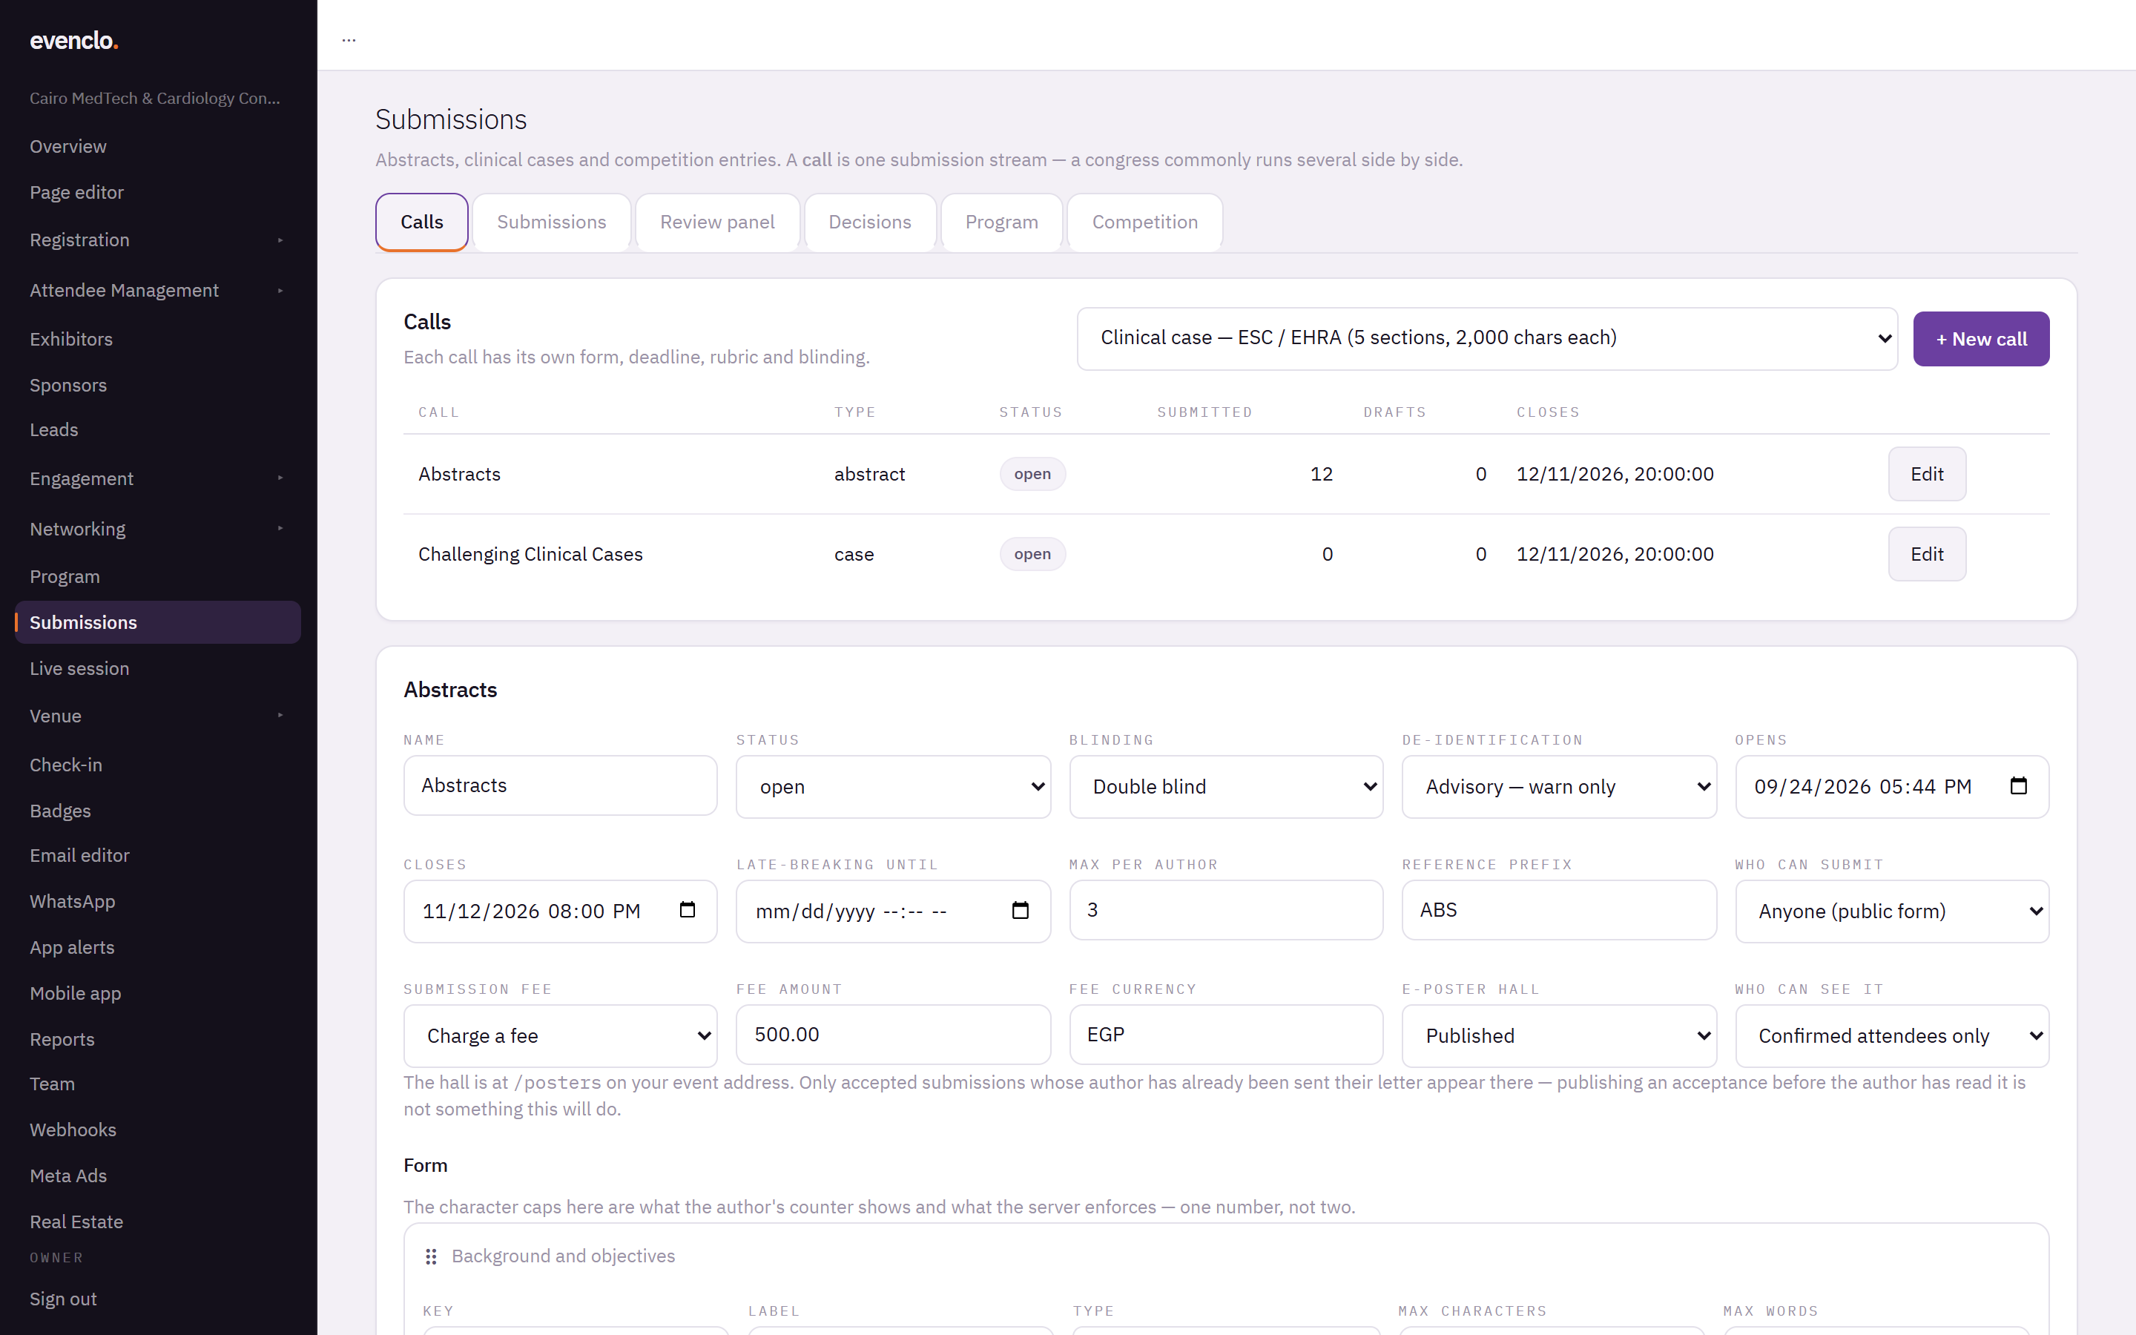Open the De-identification dropdown
This screenshot has height=1335, width=2136.
(1559, 786)
